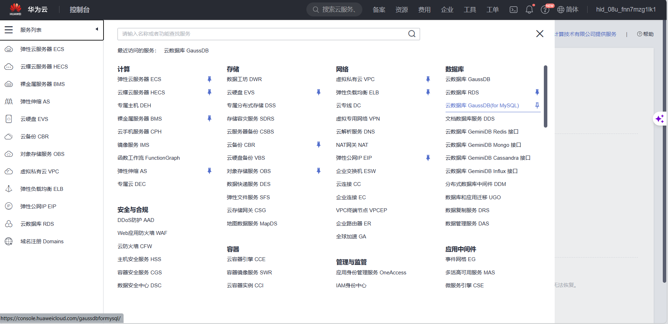Collapse the service list sidebar arrow
Image resolution: width=668 pixels, height=324 pixels.
(x=97, y=29)
